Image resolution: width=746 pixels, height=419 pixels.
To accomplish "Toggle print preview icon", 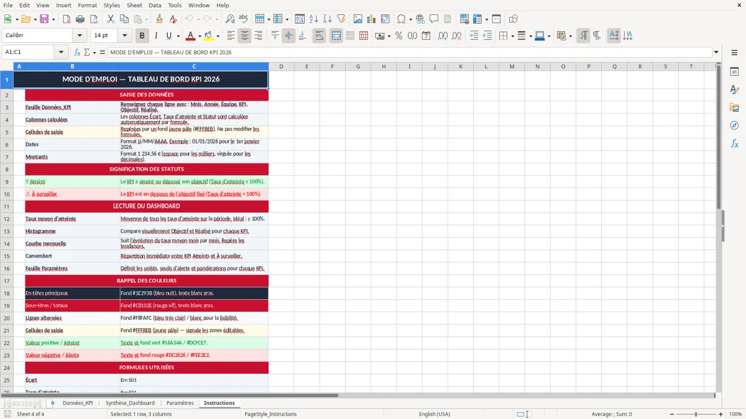I will [93, 19].
